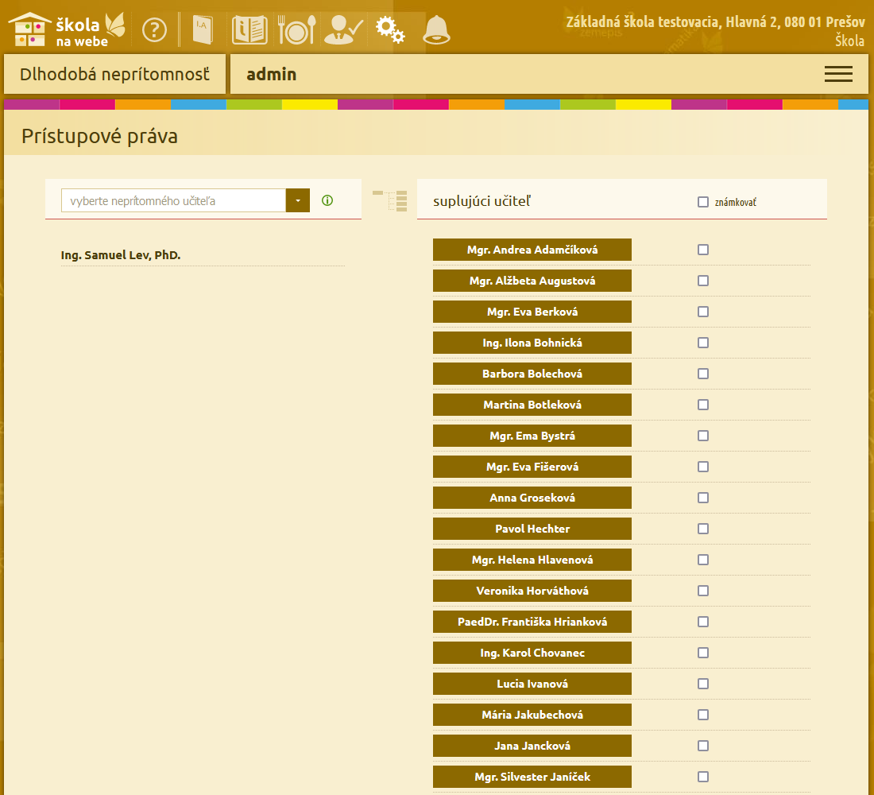Screen dimensions: 874x795
Task: Select teacher Jana Jancková button
Action: [532, 746]
